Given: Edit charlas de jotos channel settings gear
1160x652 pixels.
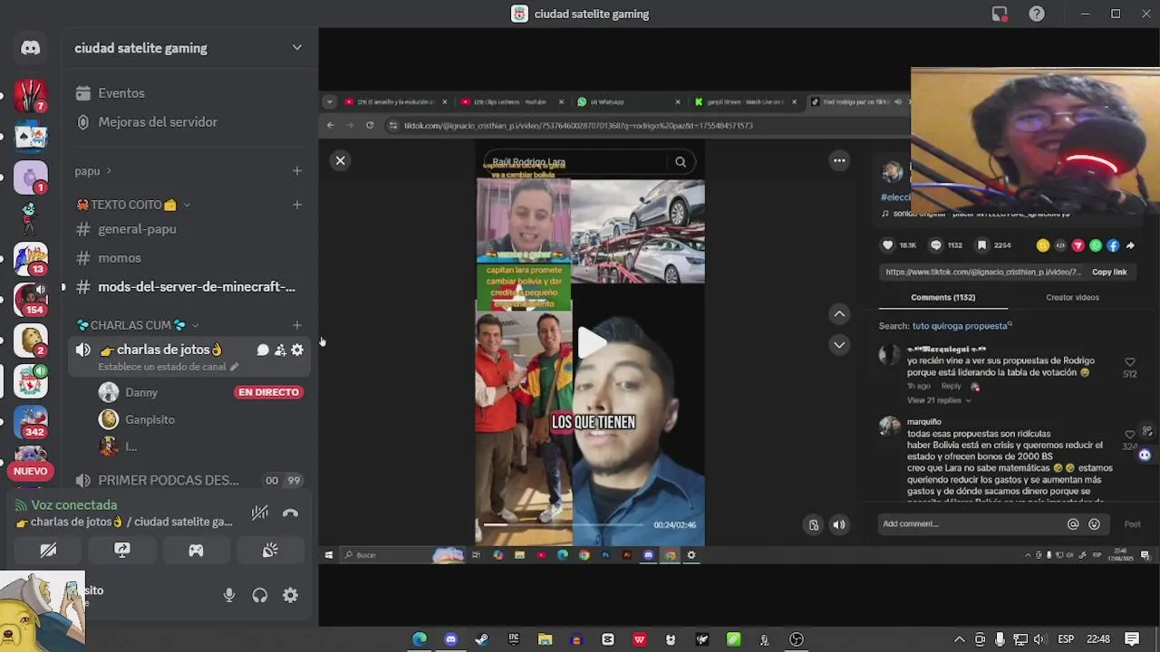Looking at the screenshot, I should [x=297, y=350].
